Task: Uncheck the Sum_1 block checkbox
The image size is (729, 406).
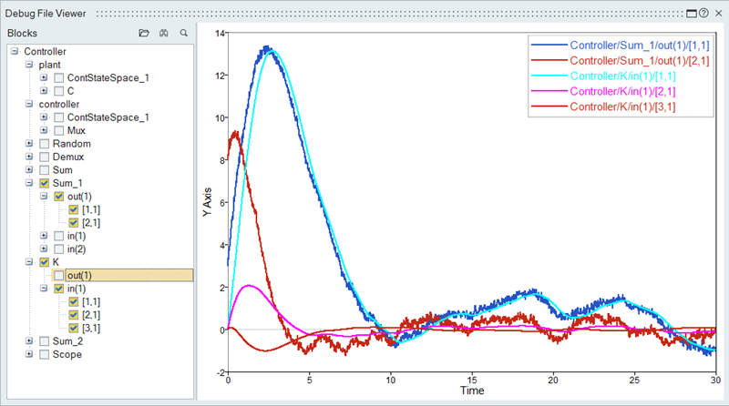Action: coord(45,183)
